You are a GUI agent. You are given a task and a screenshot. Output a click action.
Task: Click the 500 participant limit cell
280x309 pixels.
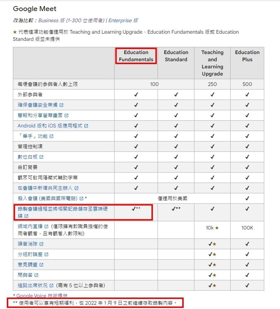coord(247,84)
